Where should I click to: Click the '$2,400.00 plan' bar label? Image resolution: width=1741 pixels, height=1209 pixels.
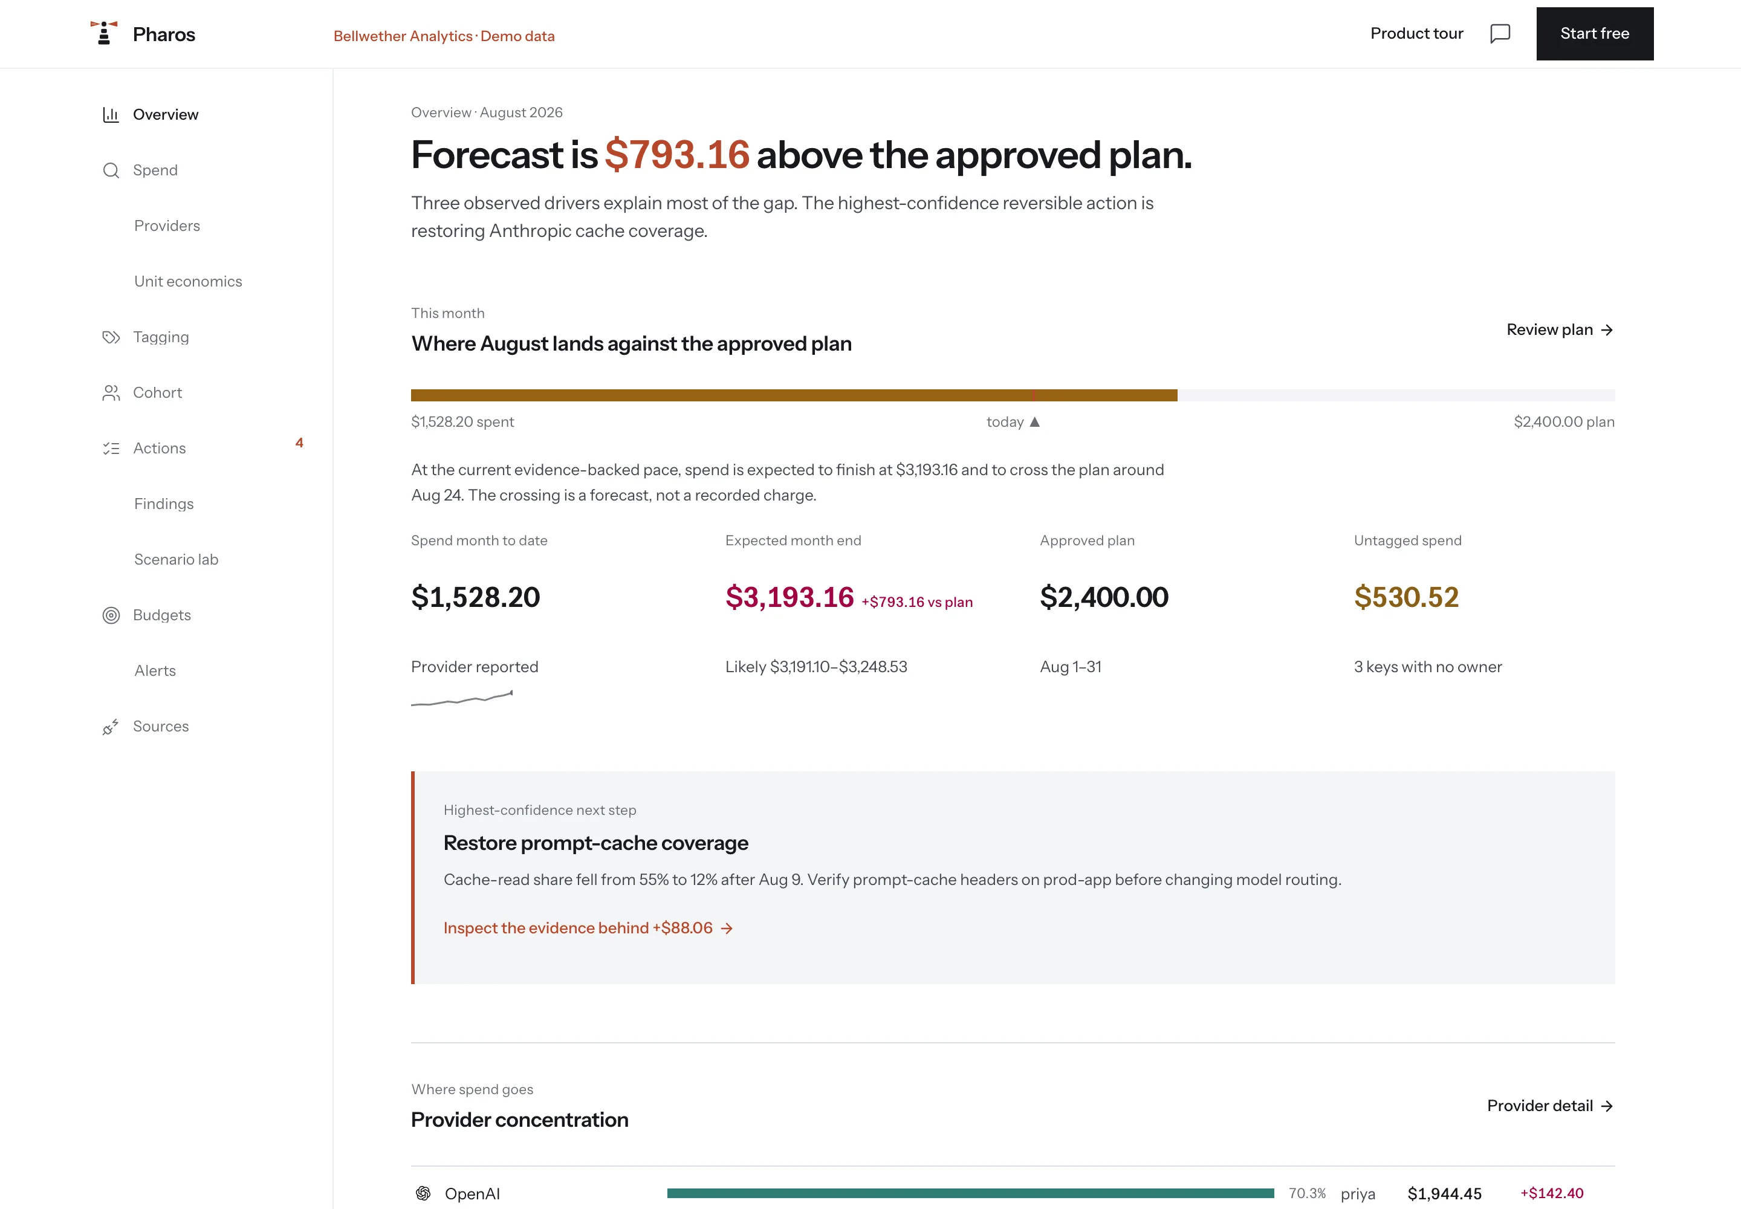click(1564, 422)
